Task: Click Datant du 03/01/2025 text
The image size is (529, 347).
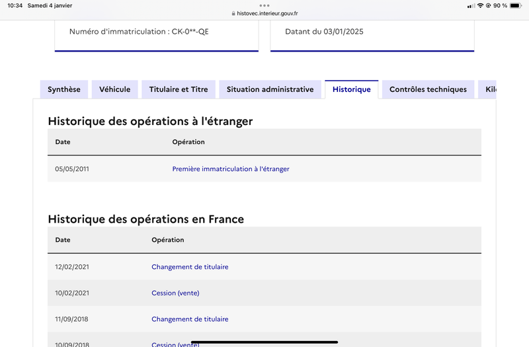Action: click(324, 32)
